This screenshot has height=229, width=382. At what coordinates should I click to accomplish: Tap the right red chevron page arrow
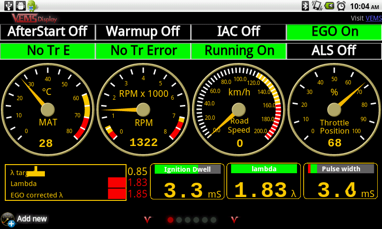(234, 219)
